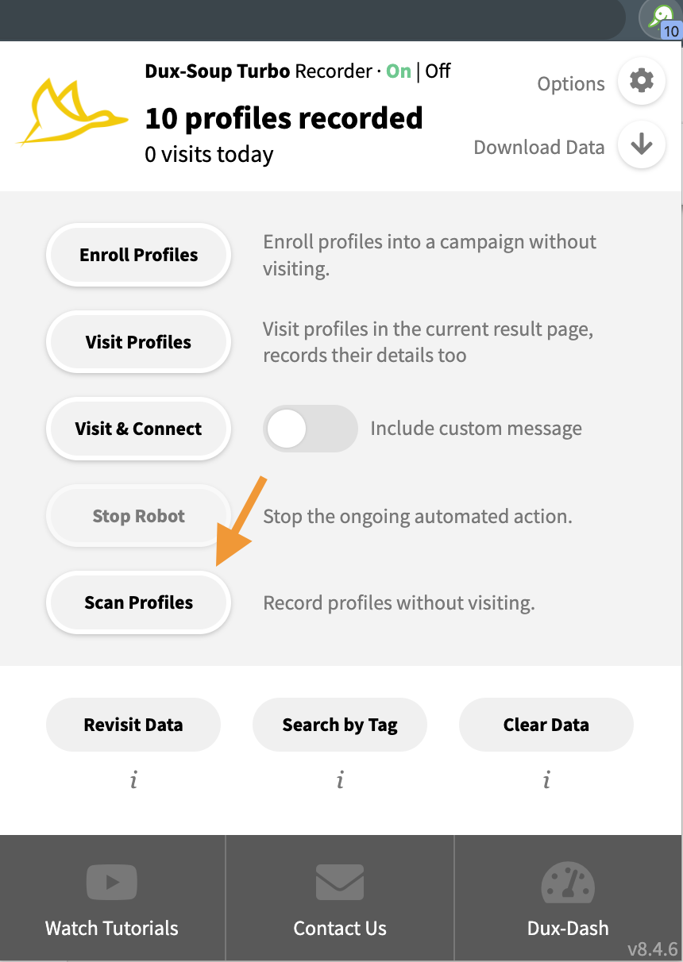The width and height of the screenshot is (683, 962).
Task: Turn the recorder Off
Action: 438,71
